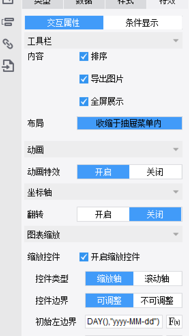Collapse the 动画 section arrow
The image size is (189, 336).
click(176, 150)
